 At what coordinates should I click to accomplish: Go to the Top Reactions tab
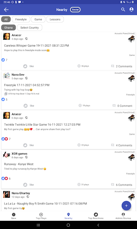tap(96, 216)
